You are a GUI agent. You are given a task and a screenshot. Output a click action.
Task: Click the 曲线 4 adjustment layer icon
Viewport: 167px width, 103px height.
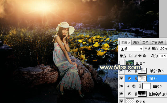130,78
